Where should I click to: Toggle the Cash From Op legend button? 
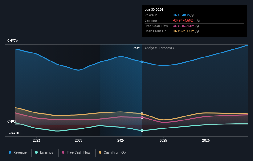(x=112, y=153)
